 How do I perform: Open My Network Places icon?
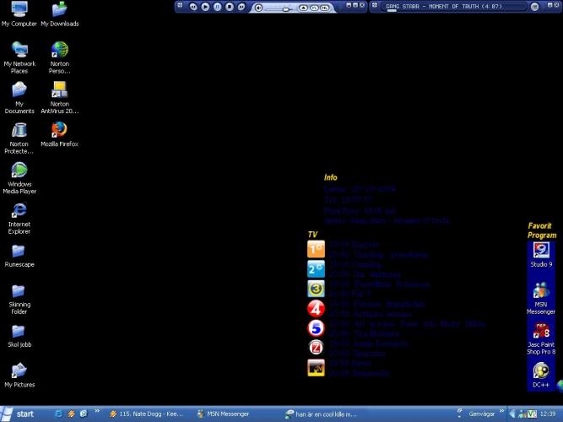(x=19, y=57)
